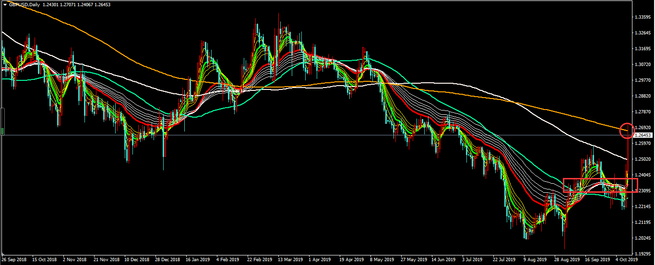The image size is (655, 265).
Task: Click the 4 Feb 2019 date label
Action: coord(228,260)
